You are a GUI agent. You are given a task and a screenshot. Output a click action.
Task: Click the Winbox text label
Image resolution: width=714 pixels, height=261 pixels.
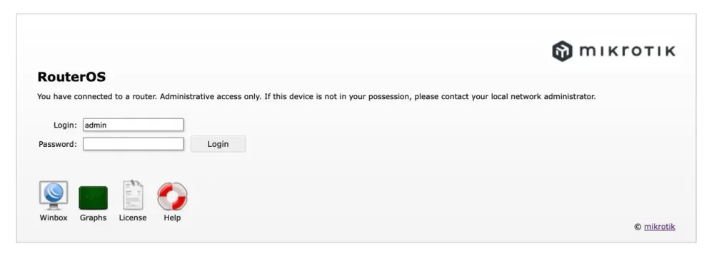54,217
